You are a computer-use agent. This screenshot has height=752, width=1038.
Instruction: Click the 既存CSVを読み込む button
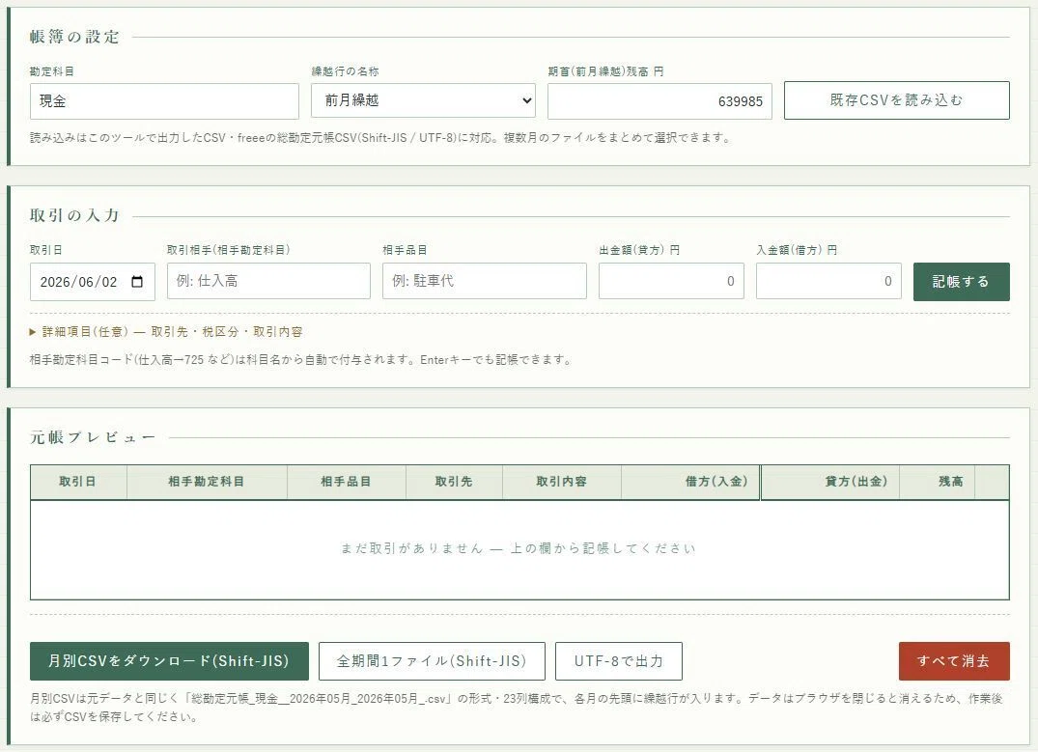(x=896, y=100)
